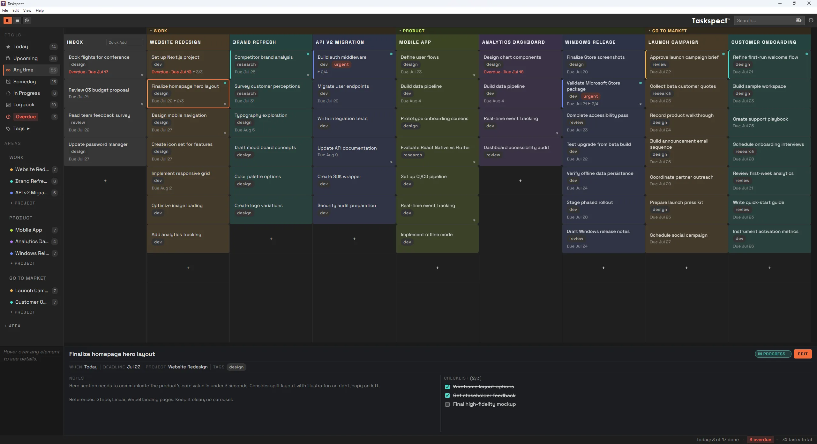The width and height of the screenshot is (817, 444).
Task: Click the Search field
Action: [769, 20]
